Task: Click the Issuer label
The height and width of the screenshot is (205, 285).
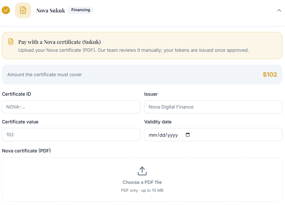Action: [151, 94]
